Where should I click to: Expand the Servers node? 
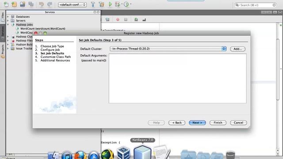[x=8, y=21]
